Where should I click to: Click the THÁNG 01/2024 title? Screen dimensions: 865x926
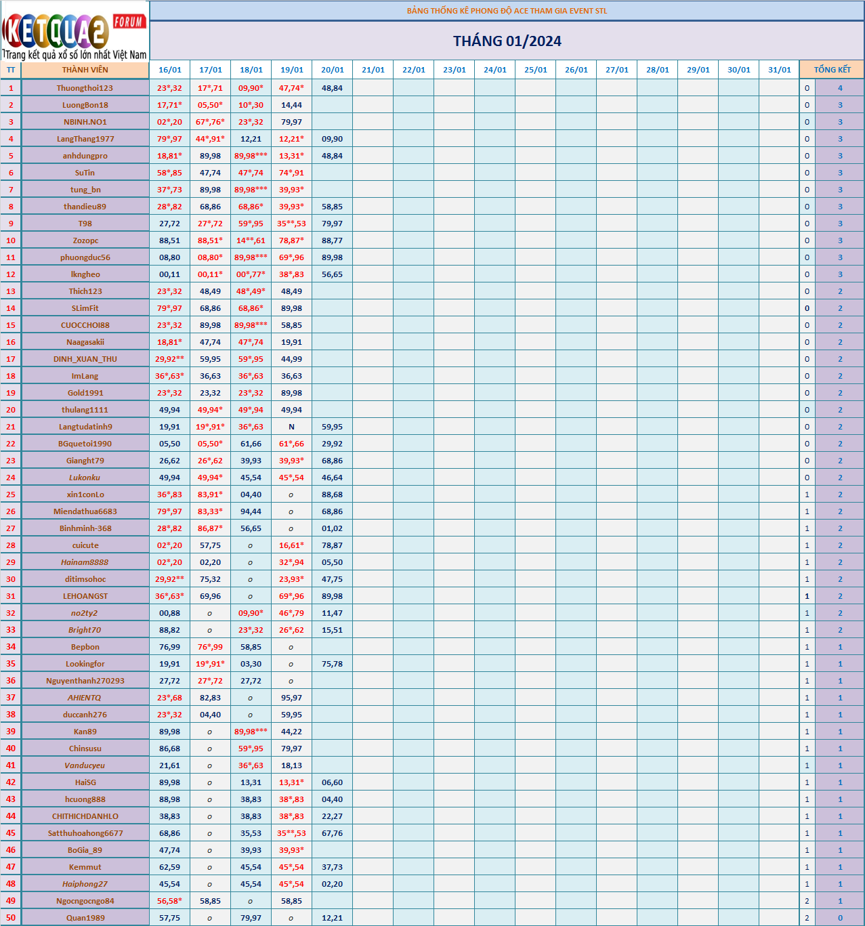(x=507, y=41)
